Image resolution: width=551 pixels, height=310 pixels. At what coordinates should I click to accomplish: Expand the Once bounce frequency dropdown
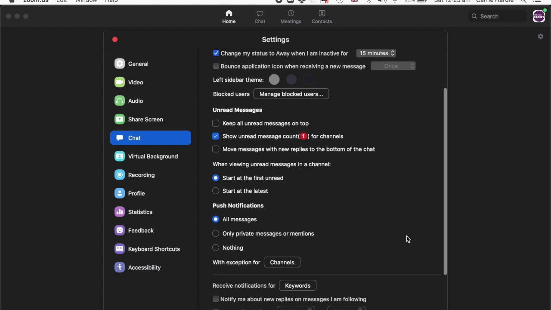[x=393, y=66]
